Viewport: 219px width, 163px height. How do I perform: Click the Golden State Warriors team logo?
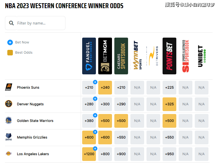click(8, 120)
